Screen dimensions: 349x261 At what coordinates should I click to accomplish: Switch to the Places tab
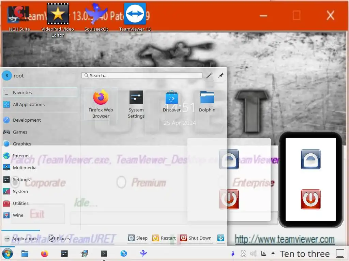click(x=59, y=239)
